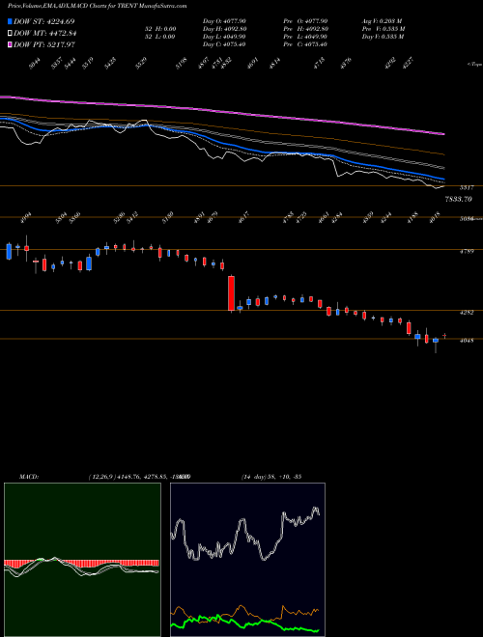Click the 'Pre H: 4092.80' value
The image size is (483, 637).
(305, 29)
